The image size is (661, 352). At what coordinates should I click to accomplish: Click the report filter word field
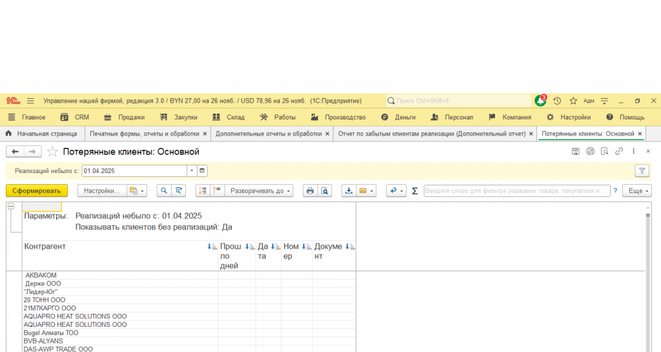(517, 191)
